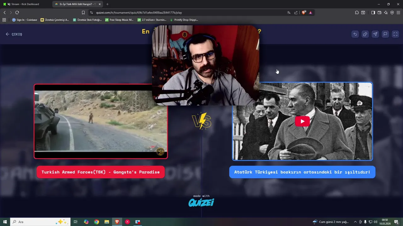
Task: Open the Brave Shields lion icon
Action: point(304,13)
